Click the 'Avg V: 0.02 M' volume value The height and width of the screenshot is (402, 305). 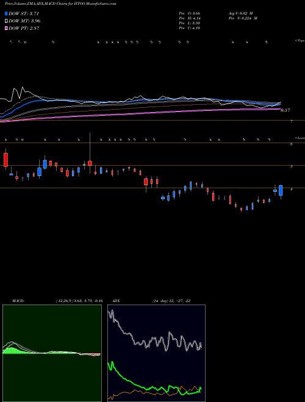tap(240, 13)
